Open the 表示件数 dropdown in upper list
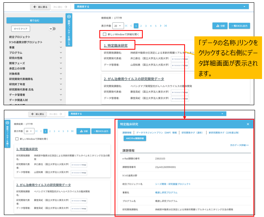 [117, 25]
